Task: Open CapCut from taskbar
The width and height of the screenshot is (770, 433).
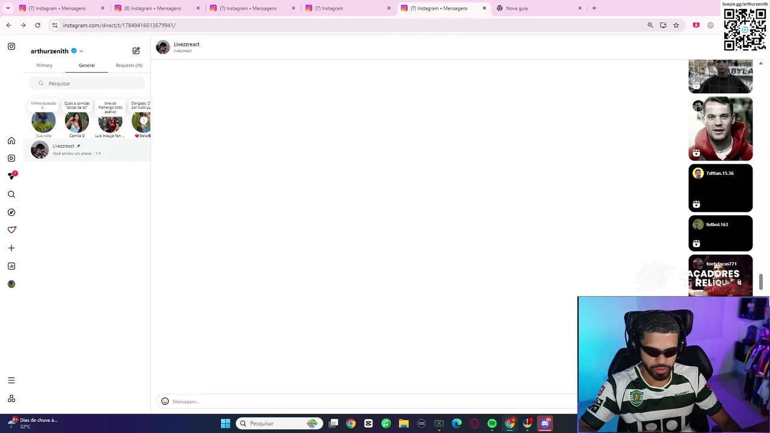Action: 369,423
